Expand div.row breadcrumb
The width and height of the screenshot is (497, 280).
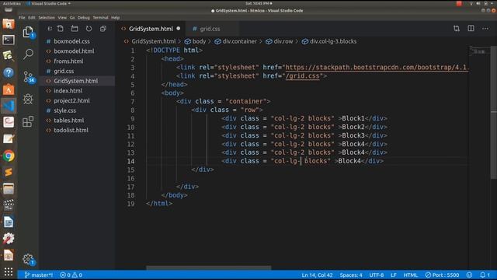pyautogui.click(x=280, y=41)
